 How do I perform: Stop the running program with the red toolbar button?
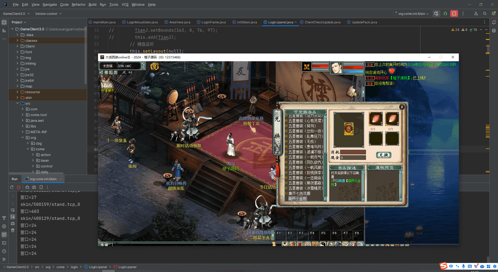(454, 14)
